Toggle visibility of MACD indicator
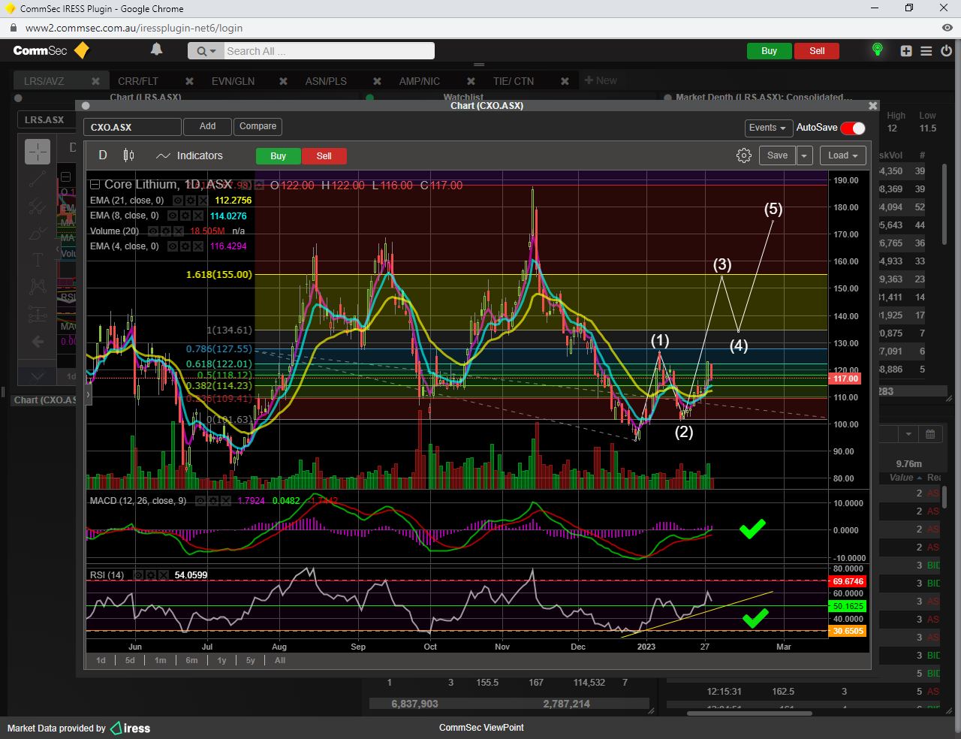Screen dimensions: 961x739 pos(200,501)
